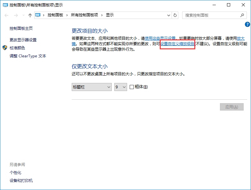Open the 设置自定义缩放级别 link

pos(177,44)
